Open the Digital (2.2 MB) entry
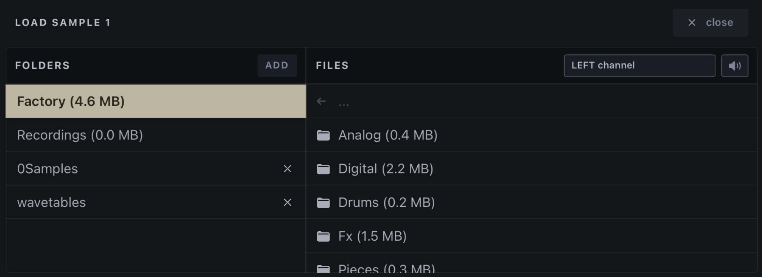 [x=532, y=169]
